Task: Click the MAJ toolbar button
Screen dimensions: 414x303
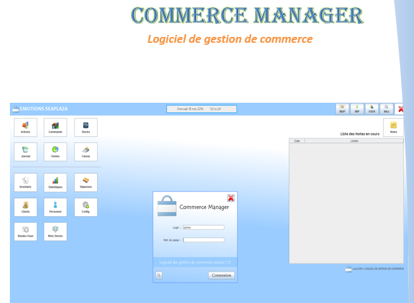Action: tap(386, 109)
